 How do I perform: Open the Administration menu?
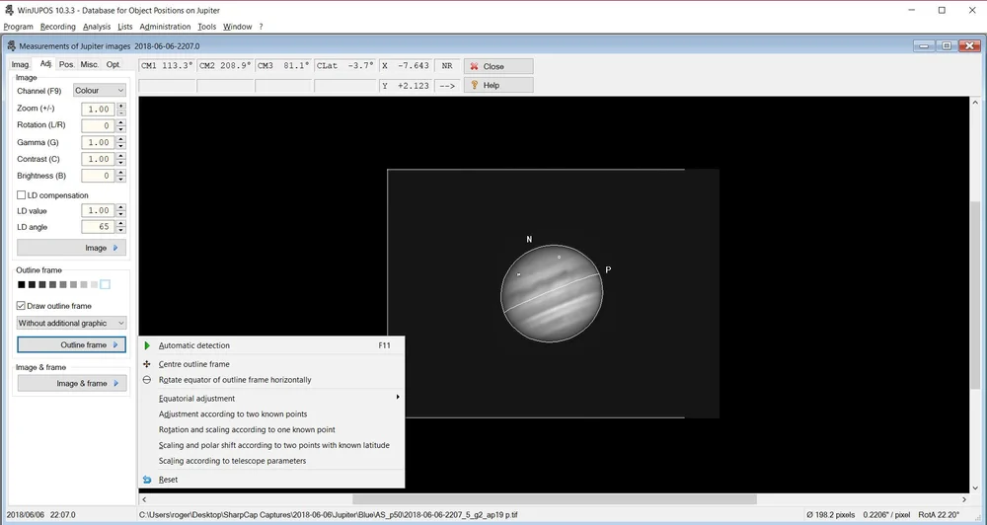click(165, 27)
